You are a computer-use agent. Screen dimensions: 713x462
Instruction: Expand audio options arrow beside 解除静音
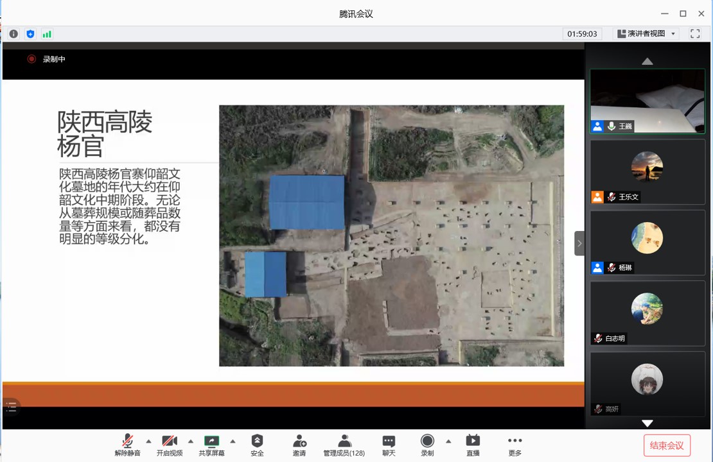[x=148, y=441]
